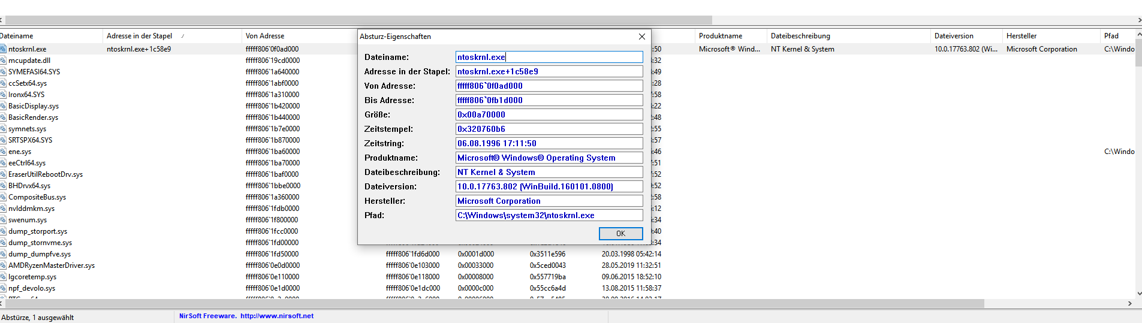The image size is (1142, 323).
Task: Click the file icon beside EraserUtilRebootDrv.sys
Action: click(3, 174)
